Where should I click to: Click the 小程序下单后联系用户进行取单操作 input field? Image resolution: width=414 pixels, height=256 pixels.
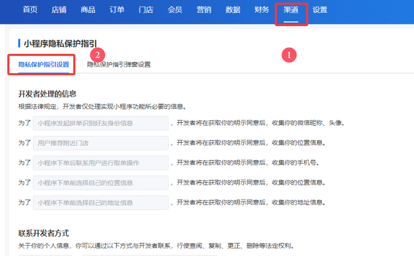click(100, 163)
